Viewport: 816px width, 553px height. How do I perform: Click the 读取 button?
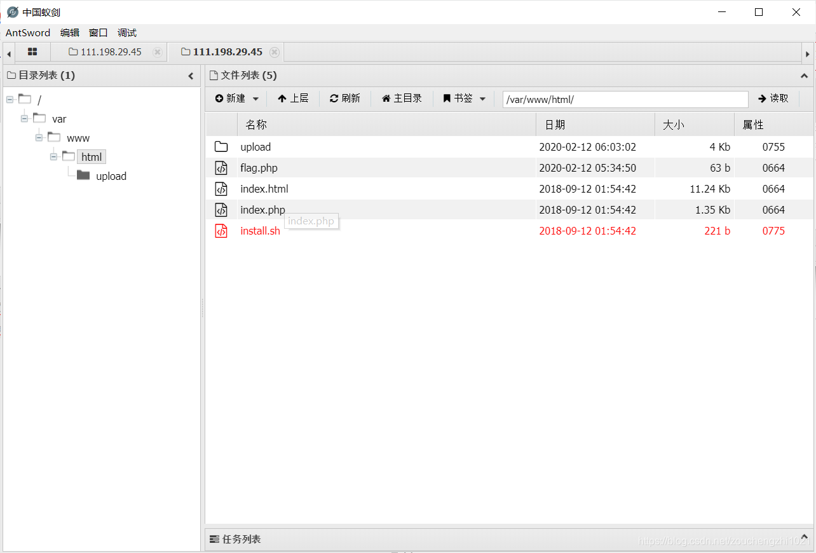click(x=773, y=99)
